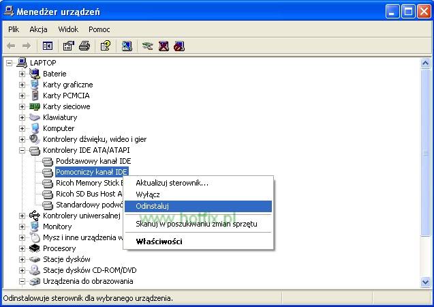Viewport: 434px width, 307px height.
Task: Click the Help toolbar icon
Action: click(x=105, y=46)
